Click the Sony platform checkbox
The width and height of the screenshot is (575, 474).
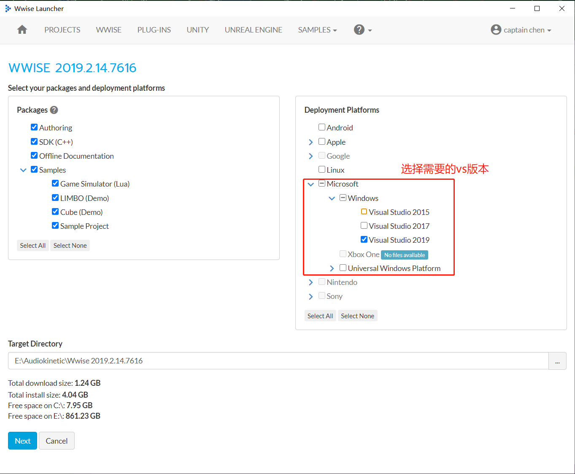322,295
